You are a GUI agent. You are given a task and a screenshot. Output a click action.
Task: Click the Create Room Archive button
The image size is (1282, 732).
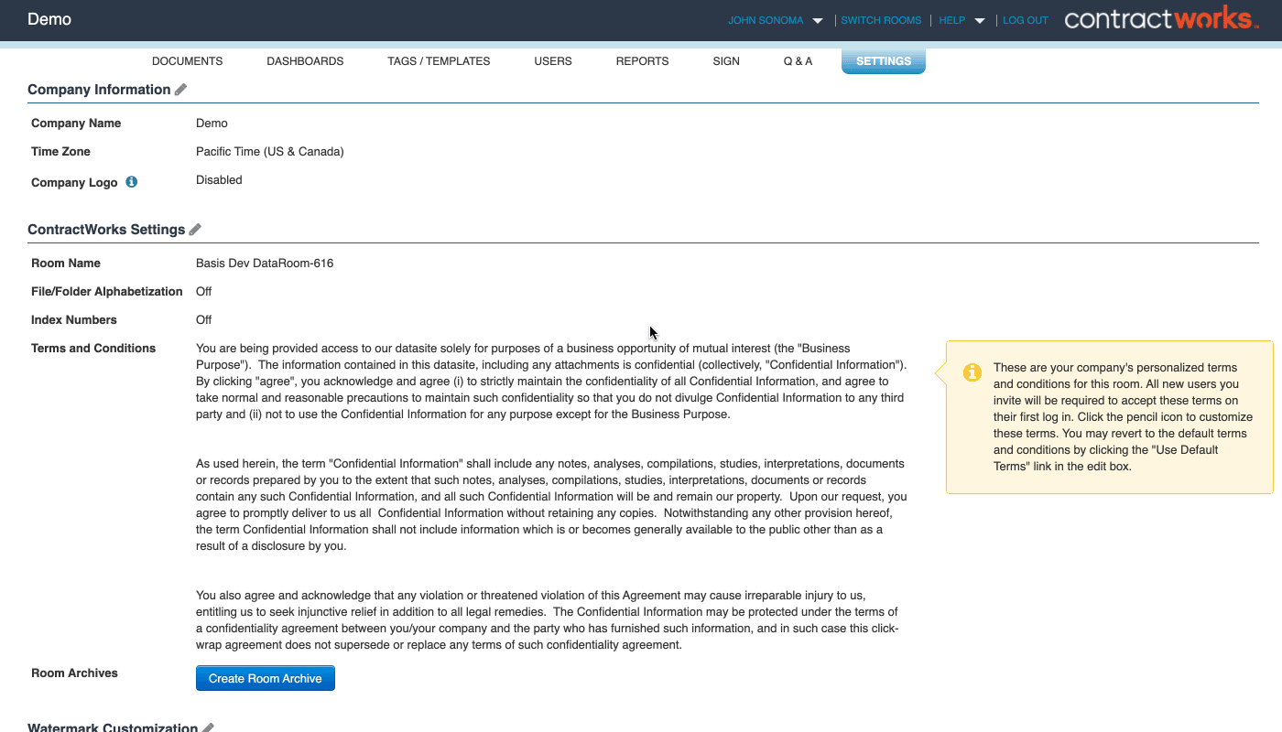click(x=266, y=678)
